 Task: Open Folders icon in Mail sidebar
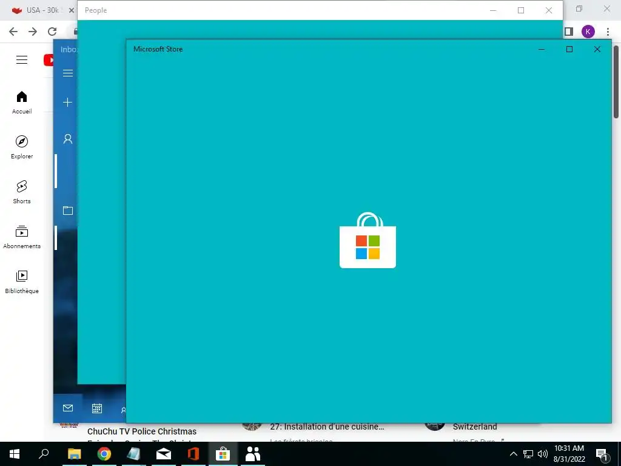point(68,211)
